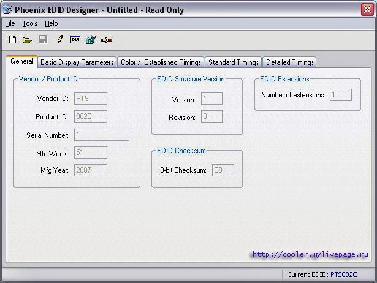Open the byte viewer table icon
This screenshot has width=377, height=283.
pos(75,40)
